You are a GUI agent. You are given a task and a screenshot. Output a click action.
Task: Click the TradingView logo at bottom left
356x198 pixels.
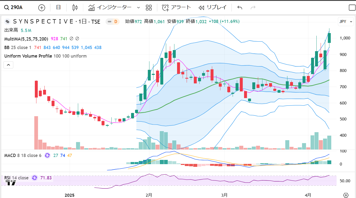[x=11, y=183]
